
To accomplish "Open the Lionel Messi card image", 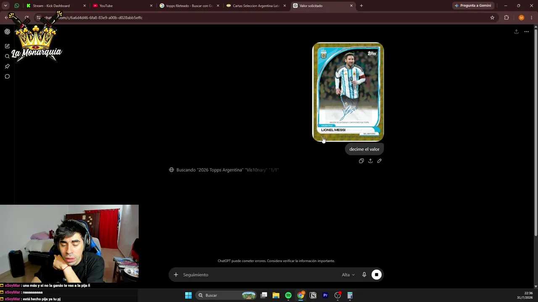I will tap(348, 92).
